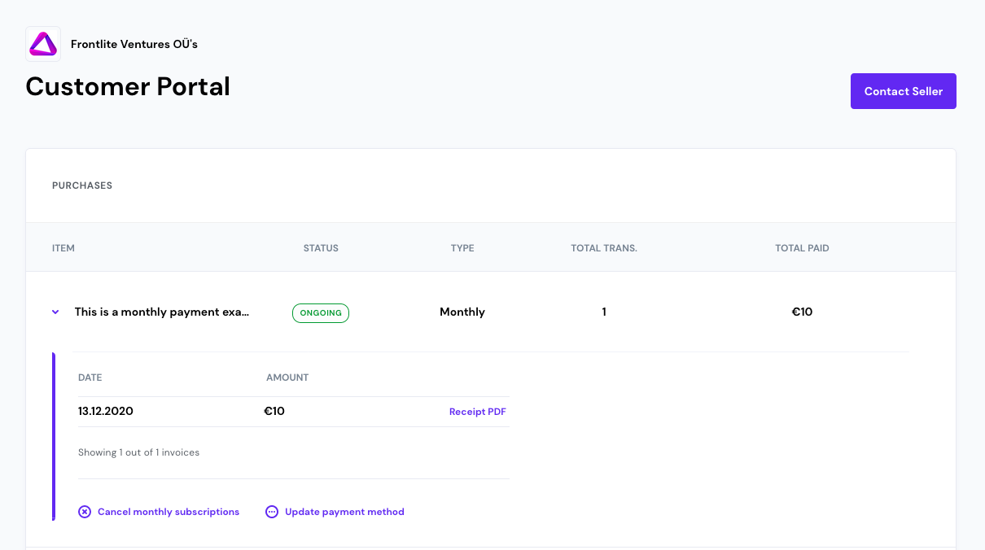
Task: Click the TOTAL PAID column header
Action: (802, 248)
